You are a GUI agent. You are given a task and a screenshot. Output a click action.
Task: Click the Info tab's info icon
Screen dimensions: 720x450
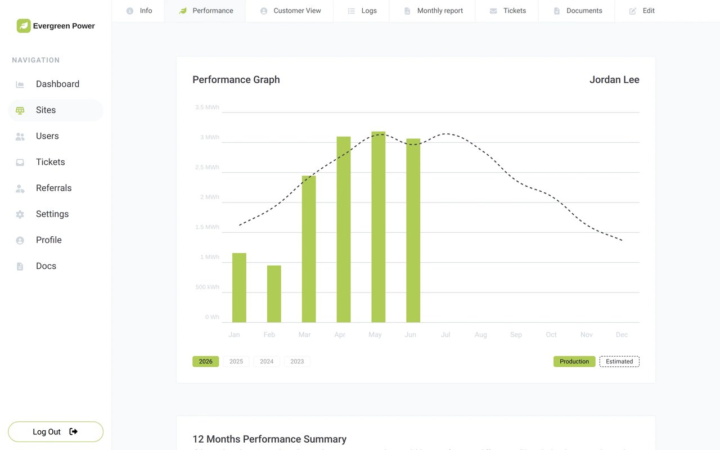[130, 11]
